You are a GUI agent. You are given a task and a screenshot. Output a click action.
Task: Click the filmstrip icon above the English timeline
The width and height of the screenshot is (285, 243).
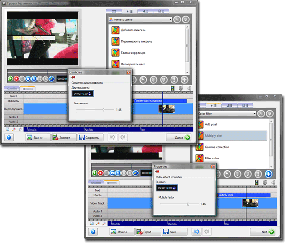256,182
